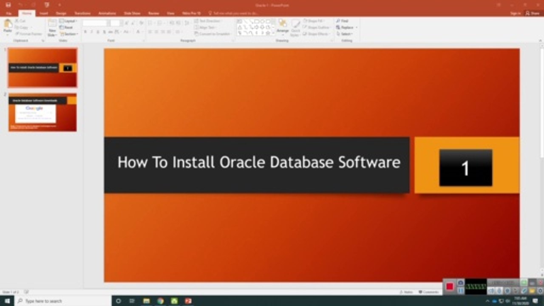Click Replace in the Editing group

coord(346,27)
